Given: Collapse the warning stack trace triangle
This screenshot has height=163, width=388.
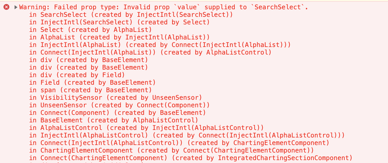Looking at the screenshot, I should pos(16,7).
